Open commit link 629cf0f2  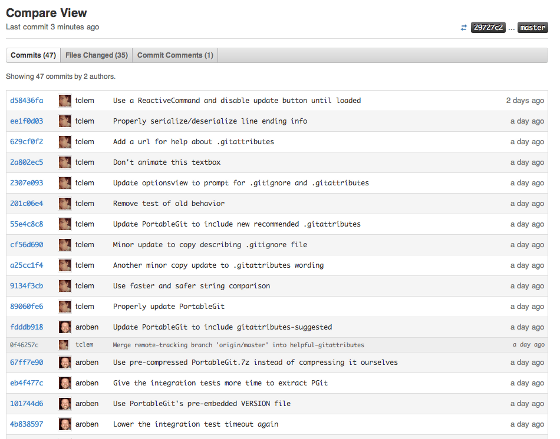coord(27,142)
